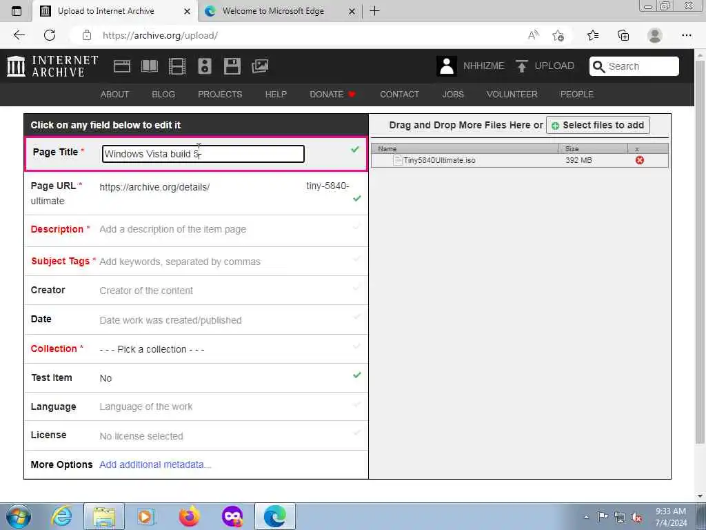Image resolution: width=706 pixels, height=530 pixels.
Task: Open the ABOUT menu item
Action: click(115, 94)
